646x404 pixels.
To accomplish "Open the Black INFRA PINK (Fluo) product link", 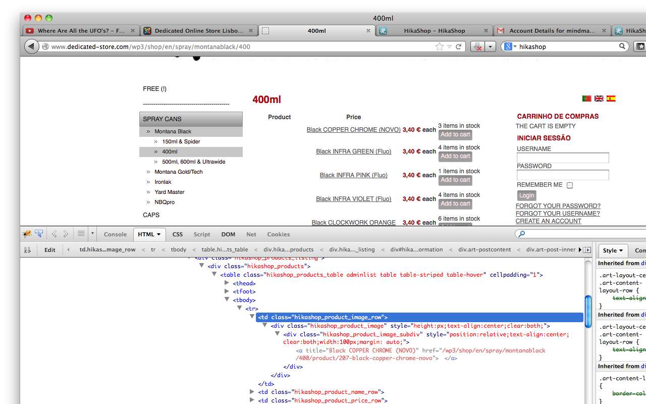I will click(x=353, y=175).
